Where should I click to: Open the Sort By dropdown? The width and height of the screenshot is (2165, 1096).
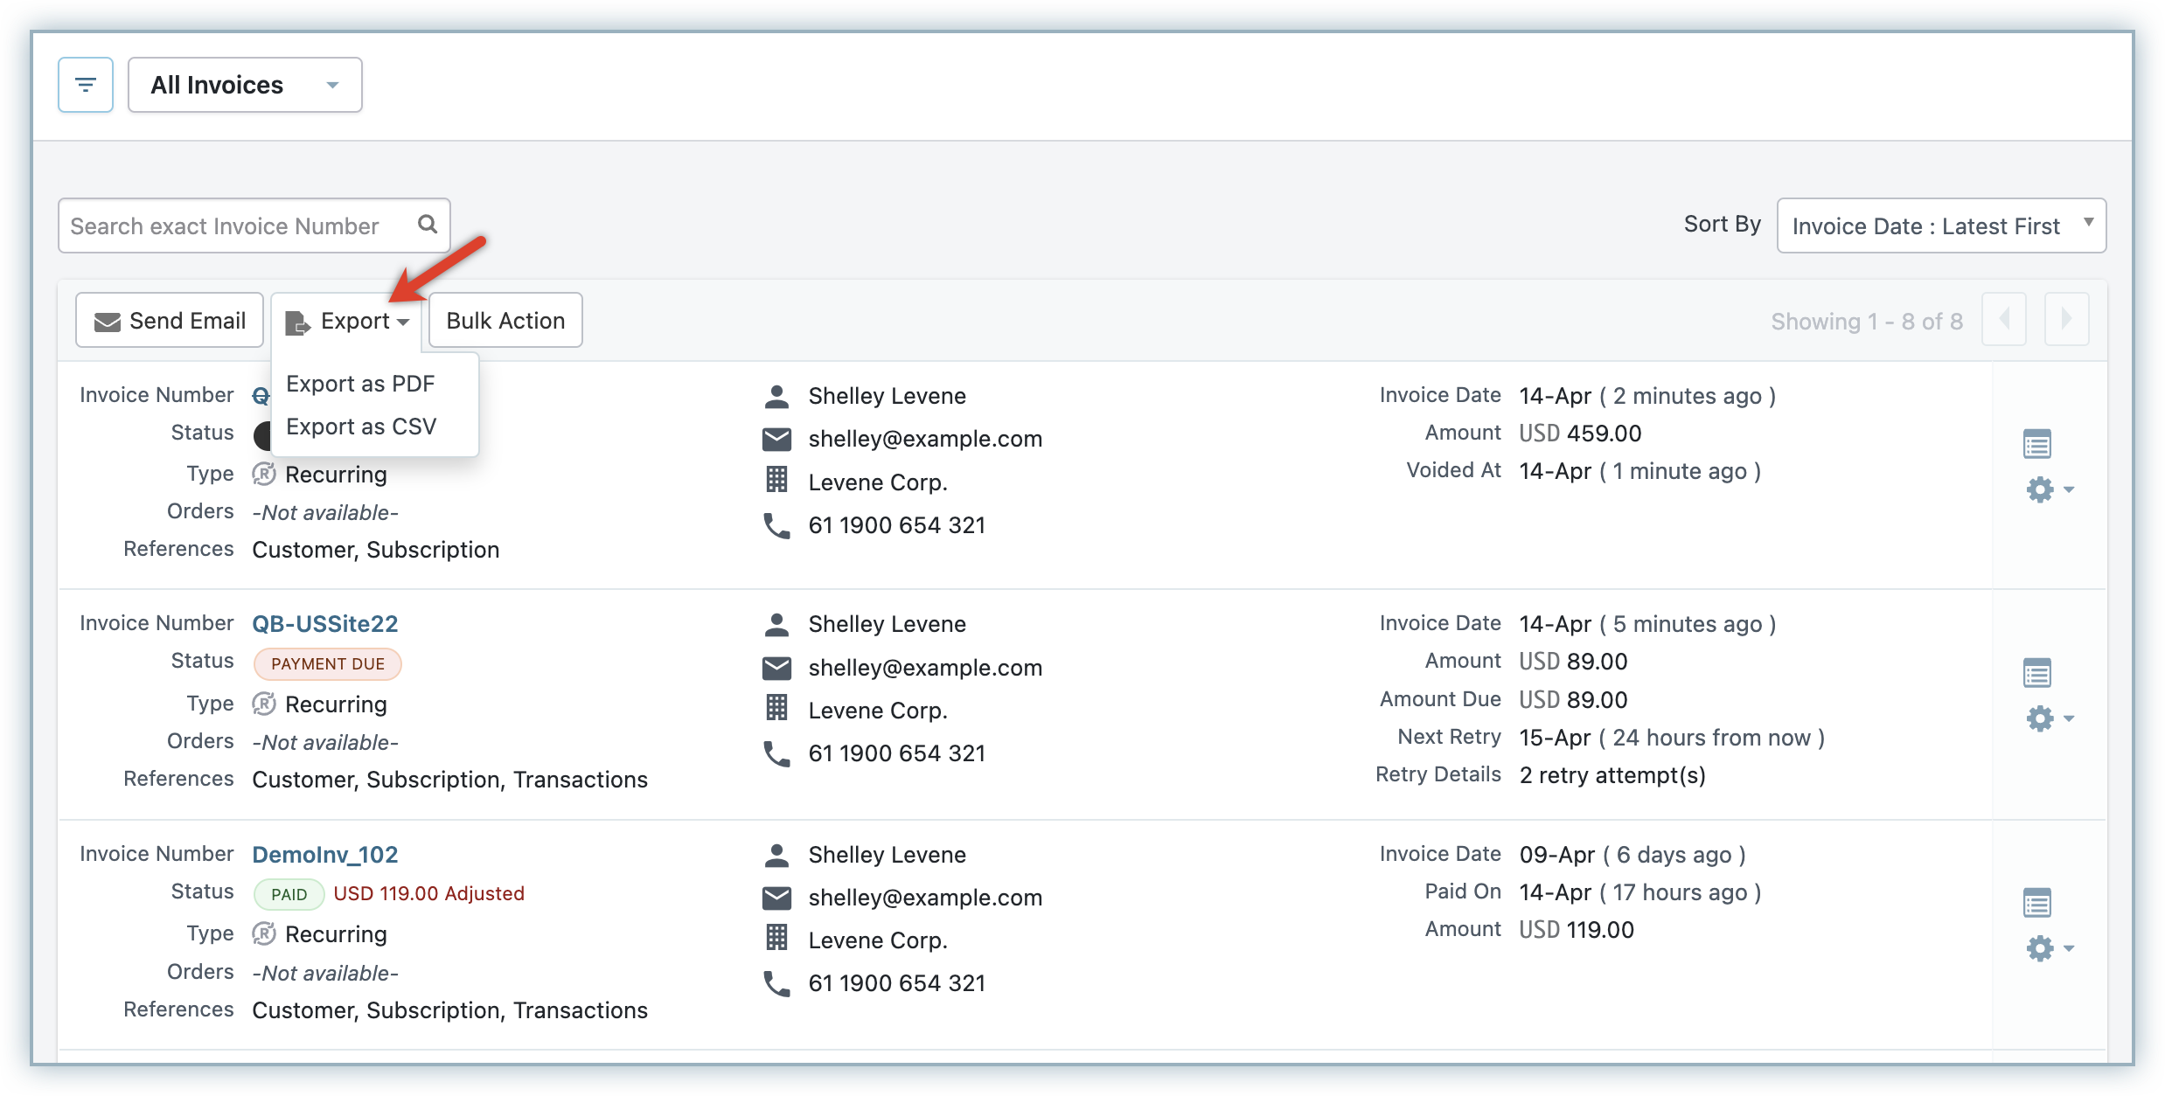tap(1941, 226)
